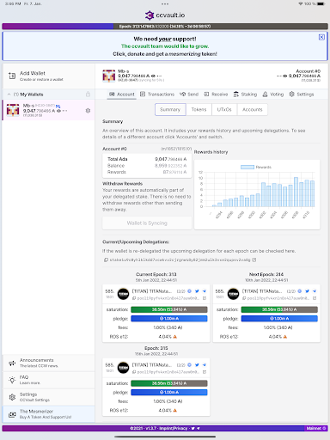Viewport: 330px width, 440px height.
Task: Open the Staking tab
Action: coord(245,95)
